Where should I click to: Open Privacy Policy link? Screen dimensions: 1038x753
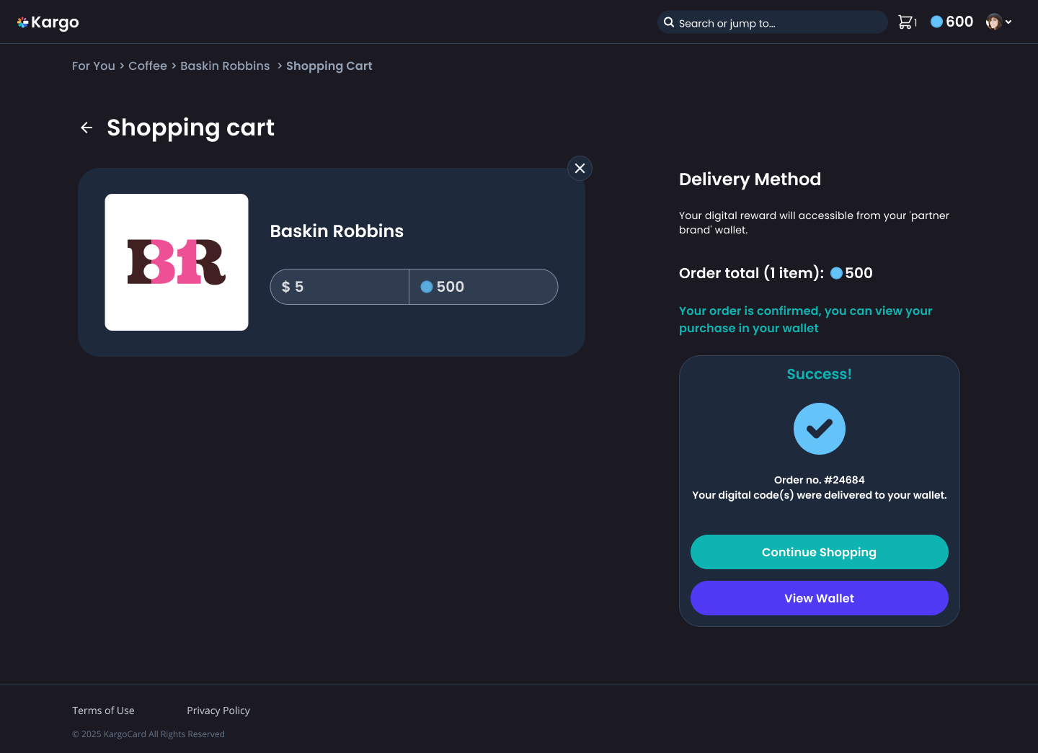218,710
